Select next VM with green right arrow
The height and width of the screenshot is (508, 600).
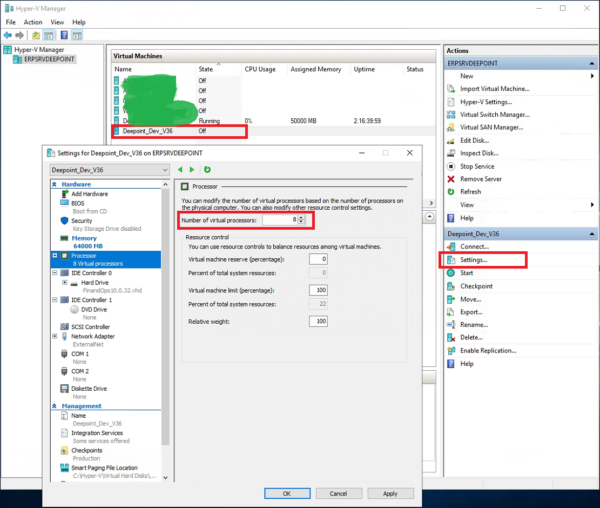[x=192, y=170]
